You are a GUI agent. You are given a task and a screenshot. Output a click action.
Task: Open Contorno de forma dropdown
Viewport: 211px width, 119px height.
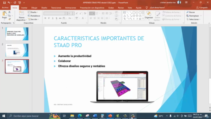click(172, 16)
